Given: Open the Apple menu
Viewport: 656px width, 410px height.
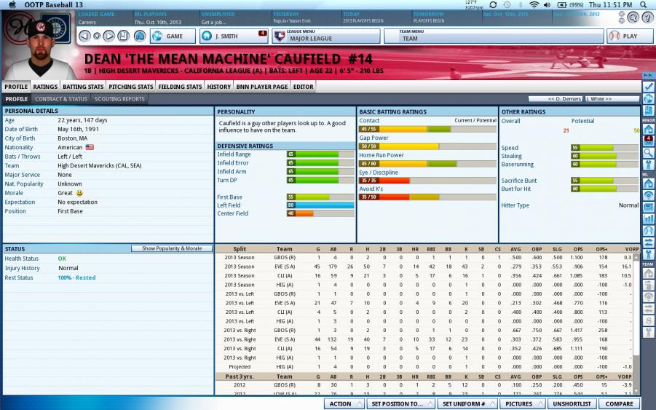Looking at the screenshot, I should click(x=12, y=4).
